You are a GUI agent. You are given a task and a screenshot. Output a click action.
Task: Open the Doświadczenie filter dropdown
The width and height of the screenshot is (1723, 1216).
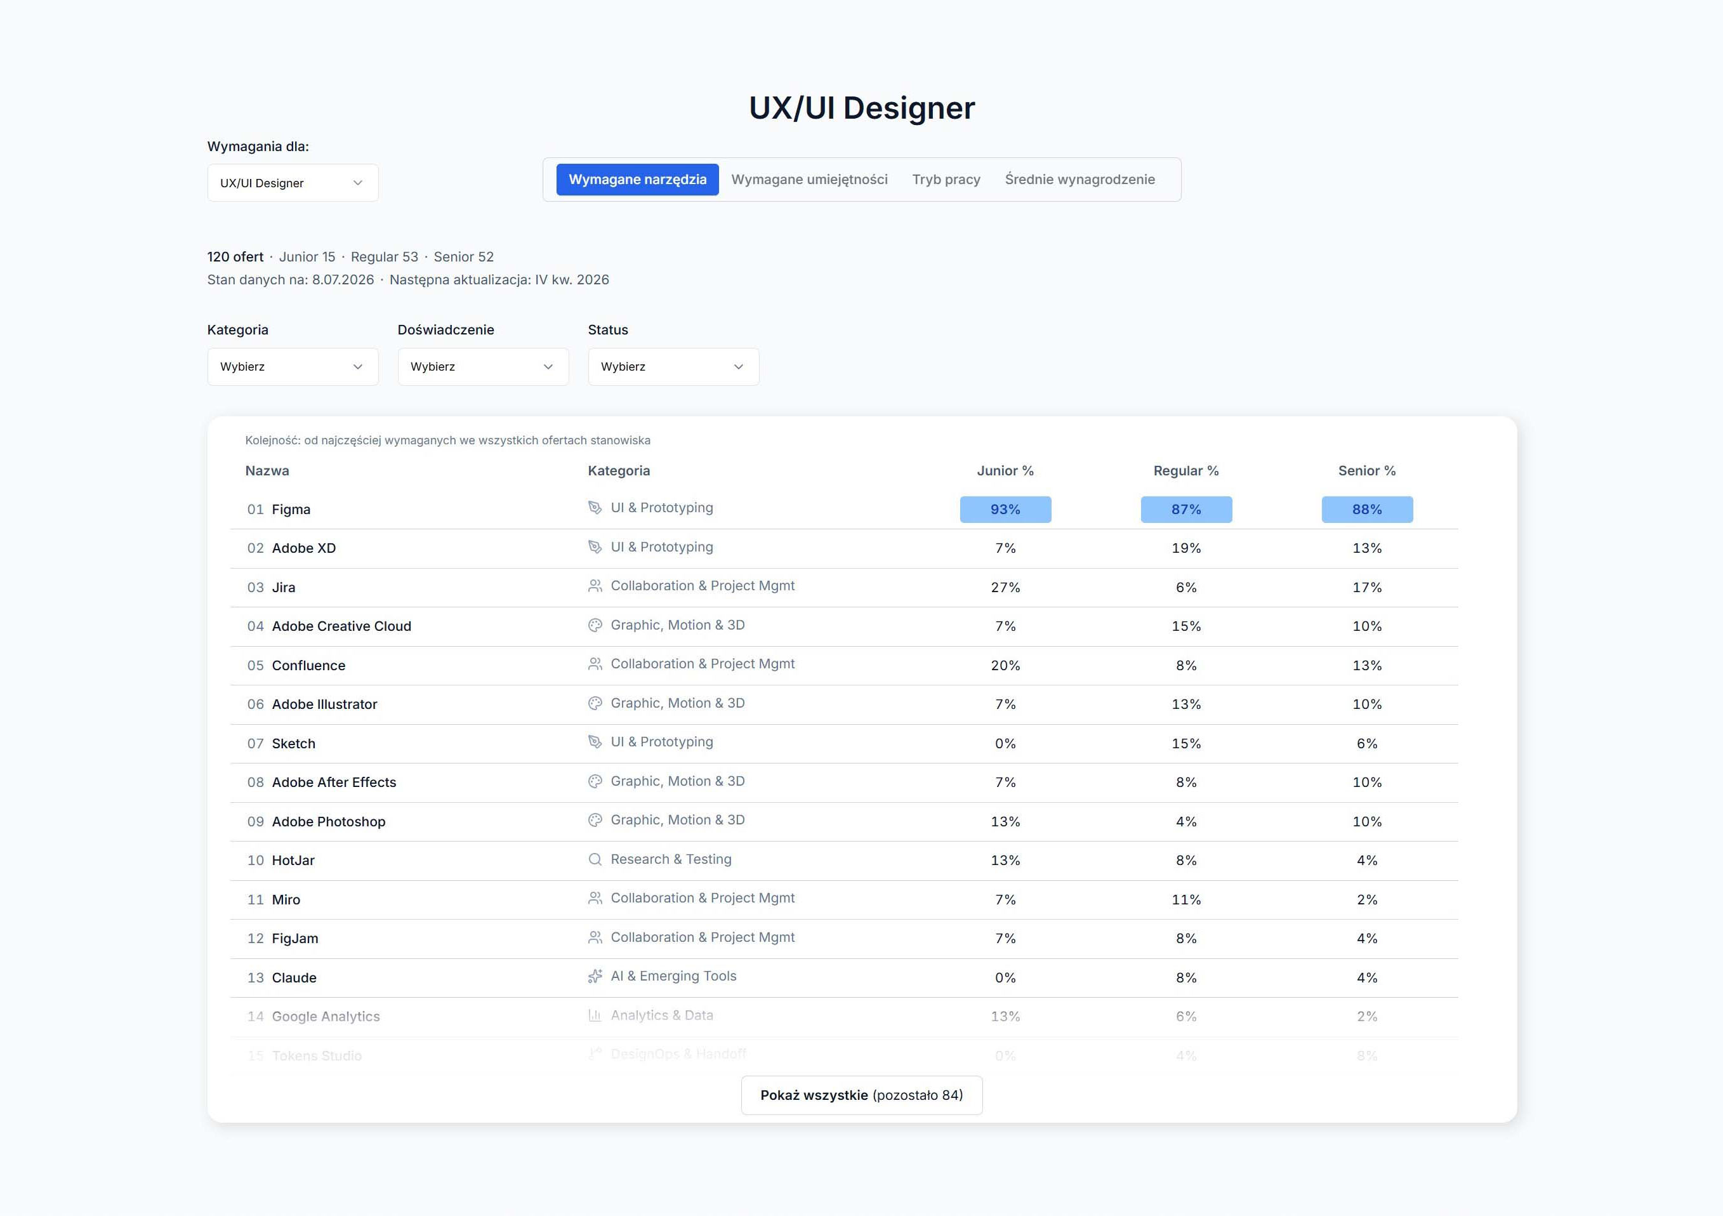484,366
